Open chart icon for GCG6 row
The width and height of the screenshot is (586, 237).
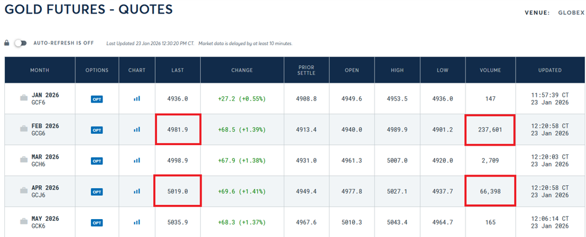click(137, 130)
